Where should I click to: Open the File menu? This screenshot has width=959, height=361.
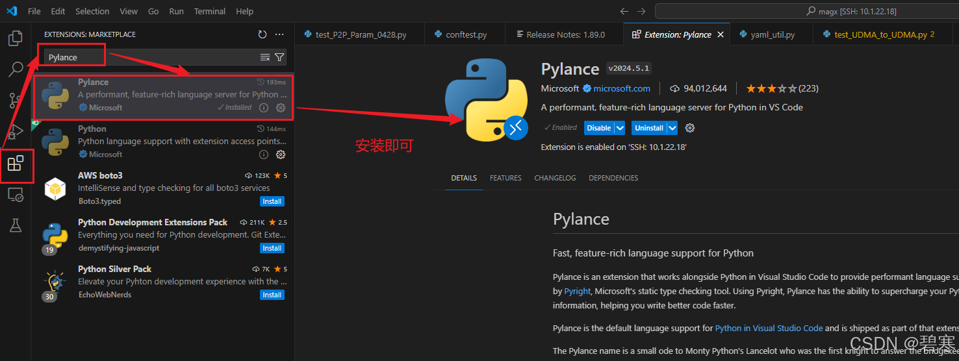(x=34, y=11)
